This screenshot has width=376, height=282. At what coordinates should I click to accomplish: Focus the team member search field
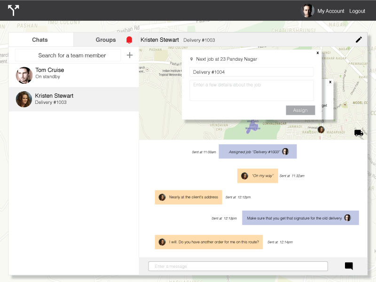pos(68,55)
